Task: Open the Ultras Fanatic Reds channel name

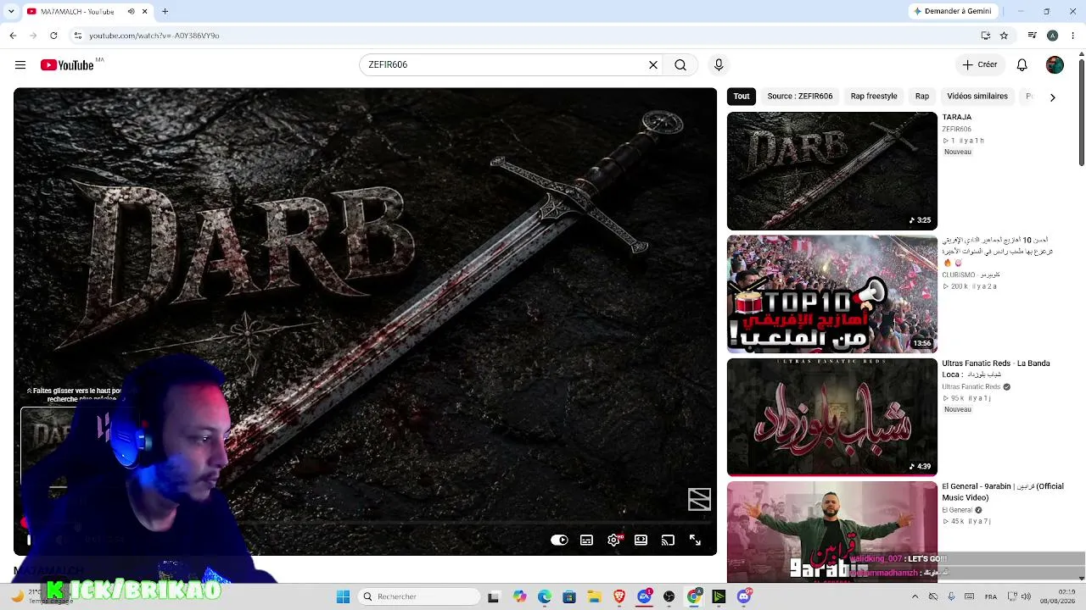Action: [971, 387]
